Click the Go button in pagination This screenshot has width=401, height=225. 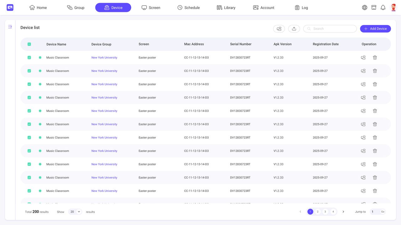[x=383, y=212]
